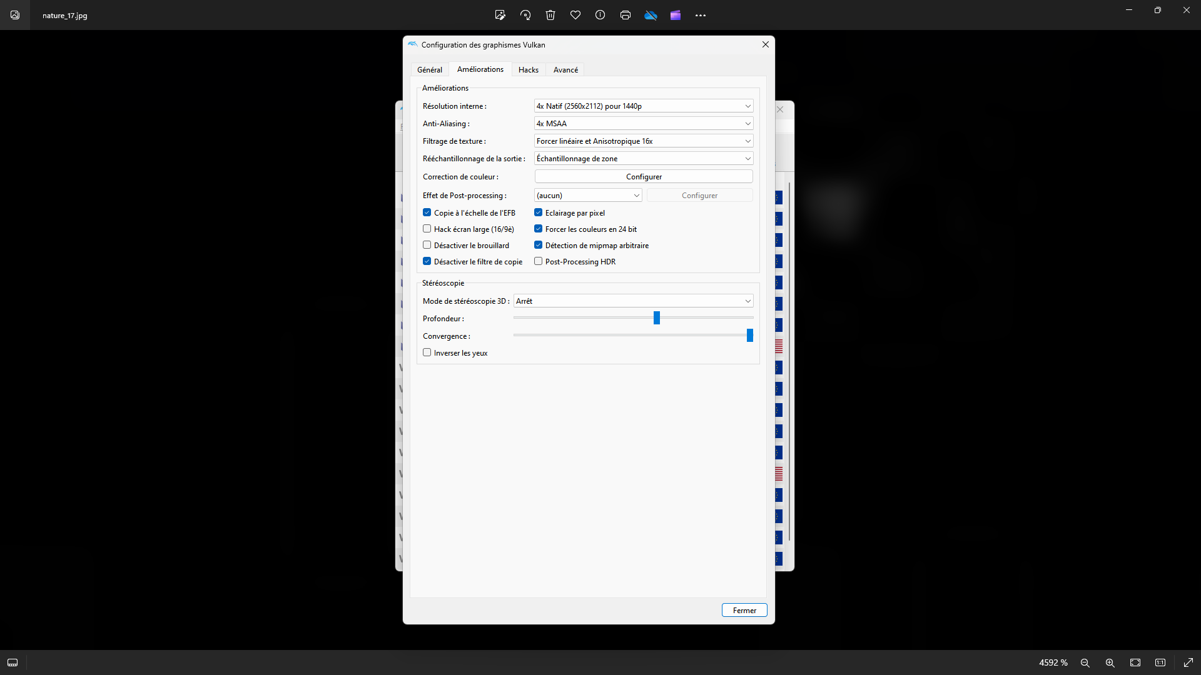Click the nature_17.jpg file name
The image size is (1201, 675).
coord(65,16)
